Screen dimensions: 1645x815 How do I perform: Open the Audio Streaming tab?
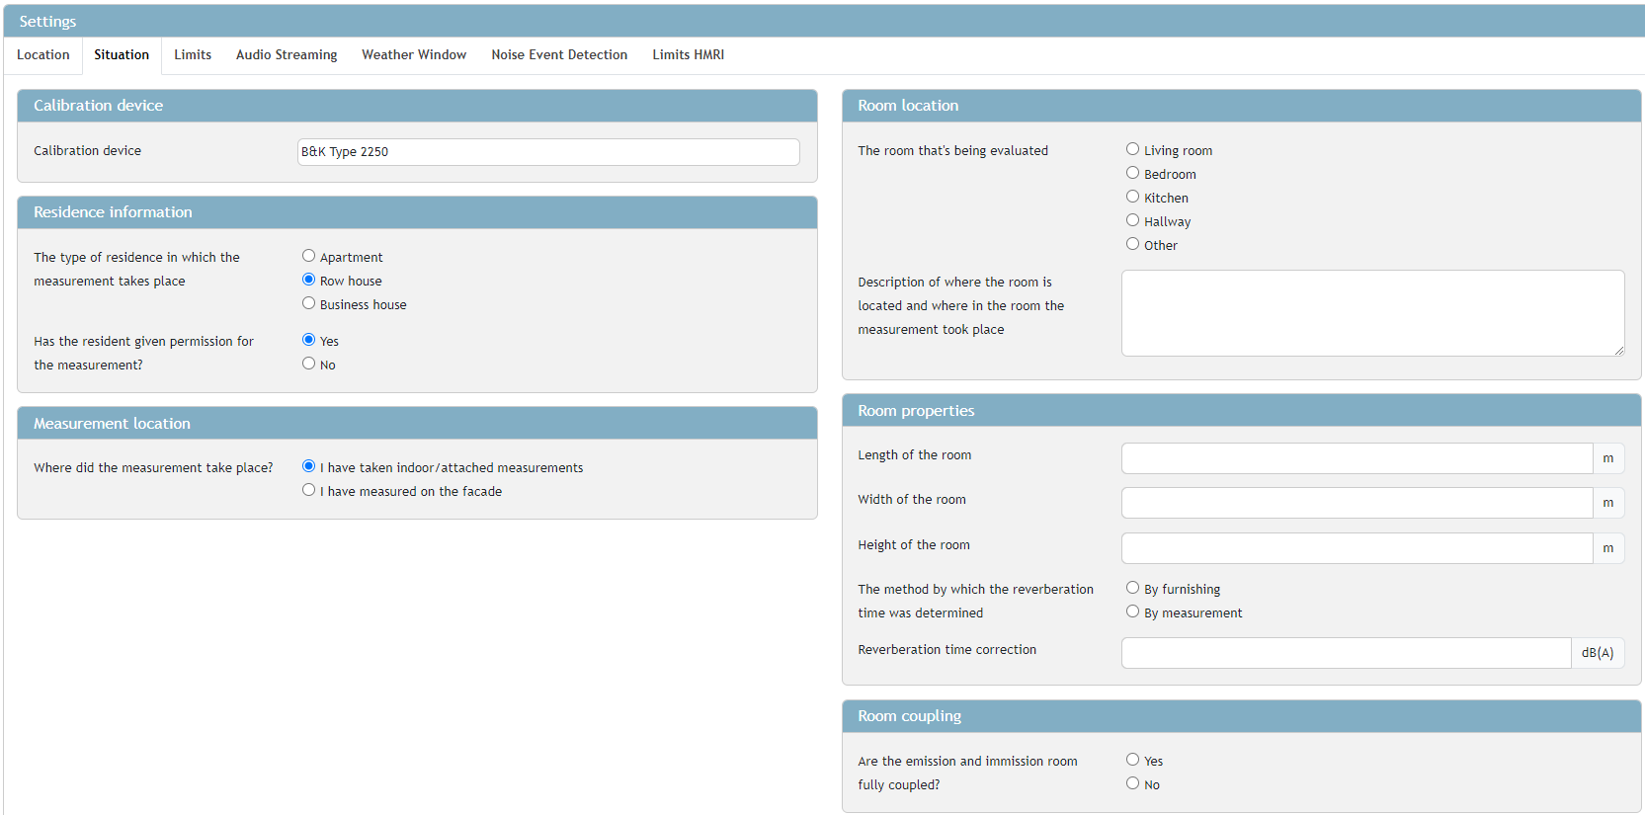click(287, 55)
